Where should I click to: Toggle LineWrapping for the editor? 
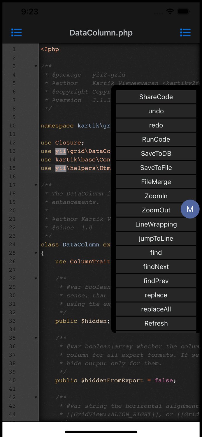(156, 224)
